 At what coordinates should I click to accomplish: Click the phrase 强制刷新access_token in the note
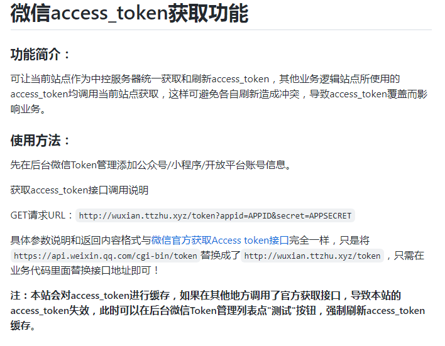[x=375, y=311]
